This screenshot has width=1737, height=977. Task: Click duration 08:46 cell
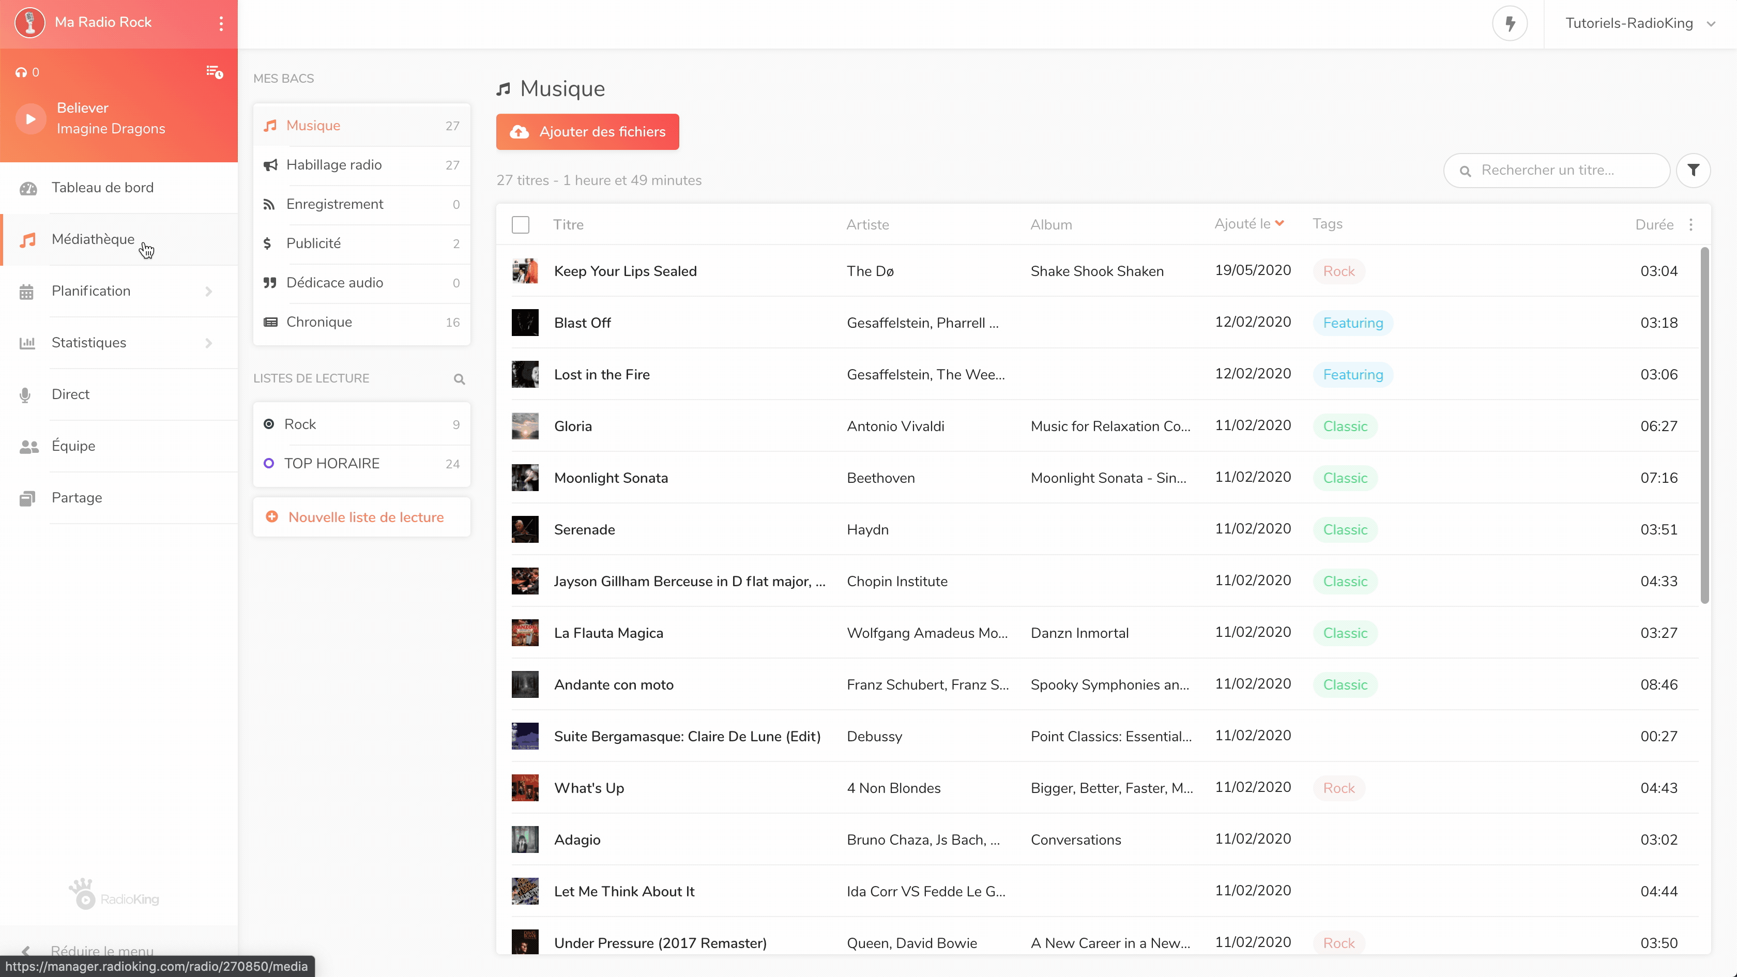[x=1659, y=685]
